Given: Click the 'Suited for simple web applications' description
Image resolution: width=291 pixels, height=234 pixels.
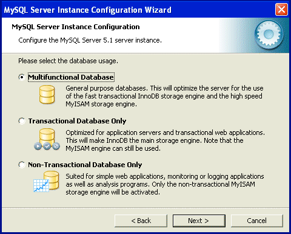Looking at the screenshot, I should (x=165, y=184).
